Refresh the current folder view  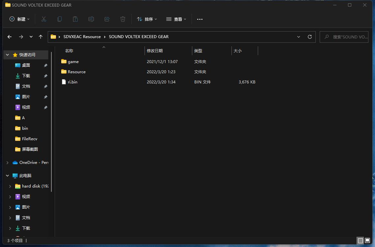coord(309,37)
